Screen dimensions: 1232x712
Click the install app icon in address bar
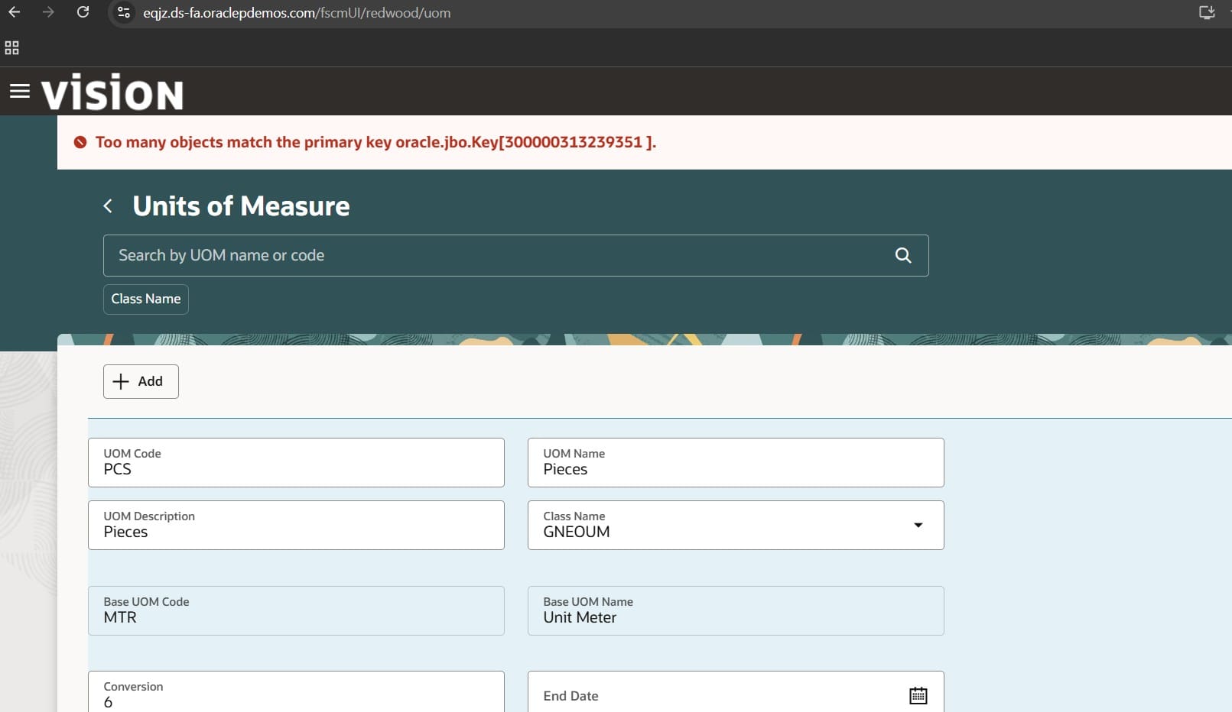pos(1207,12)
